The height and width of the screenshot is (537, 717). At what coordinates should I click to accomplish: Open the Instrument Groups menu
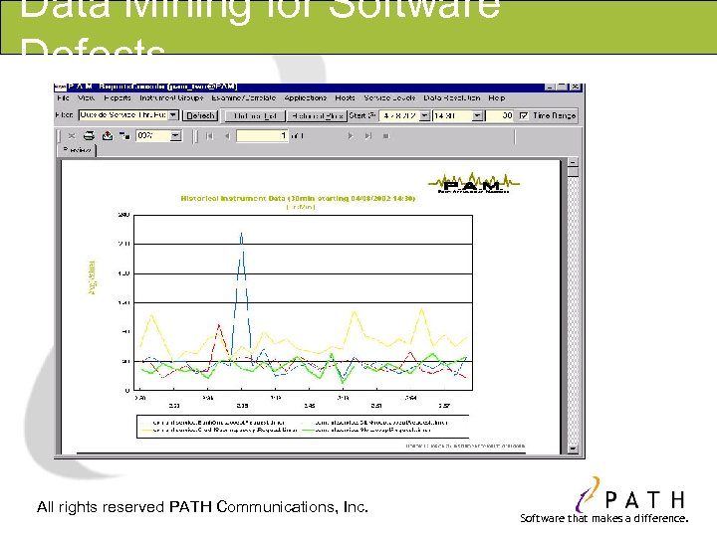[x=171, y=97]
